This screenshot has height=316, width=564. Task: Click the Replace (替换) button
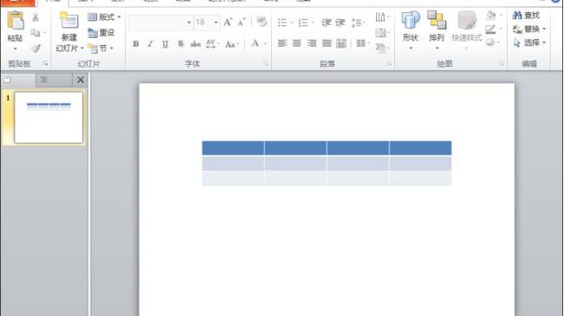click(x=529, y=29)
